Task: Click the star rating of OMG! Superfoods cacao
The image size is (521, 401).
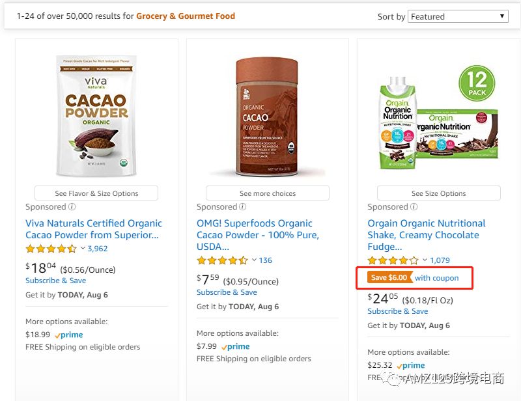Action: pyautogui.click(x=222, y=260)
